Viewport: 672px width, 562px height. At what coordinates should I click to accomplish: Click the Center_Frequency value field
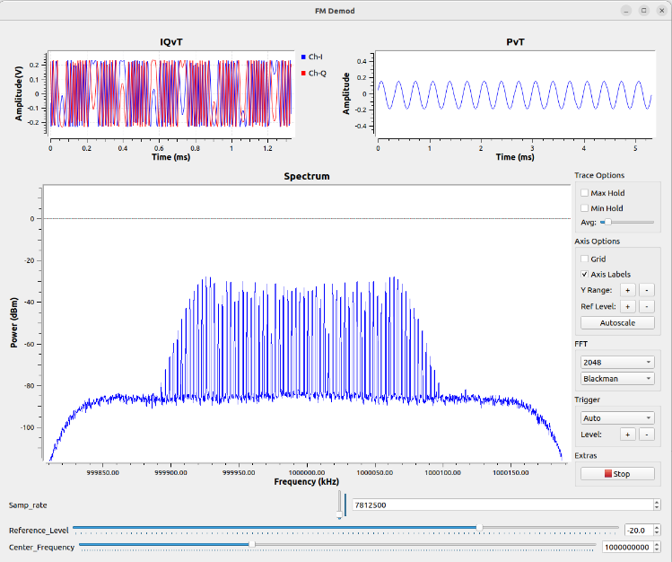click(x=627, y=547)
